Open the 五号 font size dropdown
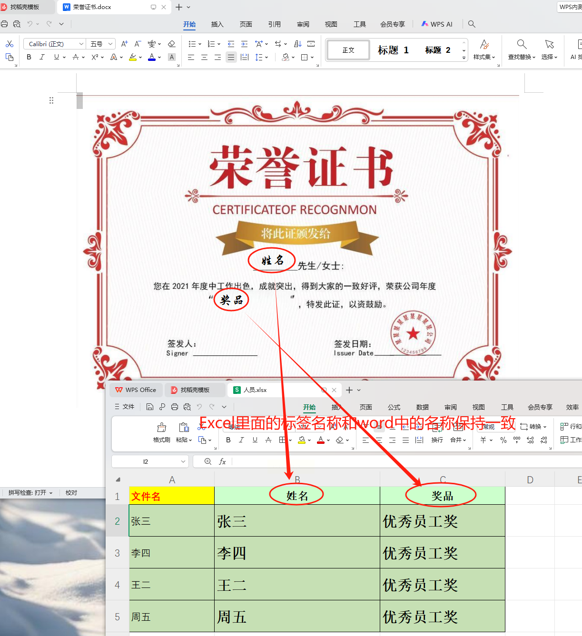Viewport: 582px width, 636px height. (110, 44)
